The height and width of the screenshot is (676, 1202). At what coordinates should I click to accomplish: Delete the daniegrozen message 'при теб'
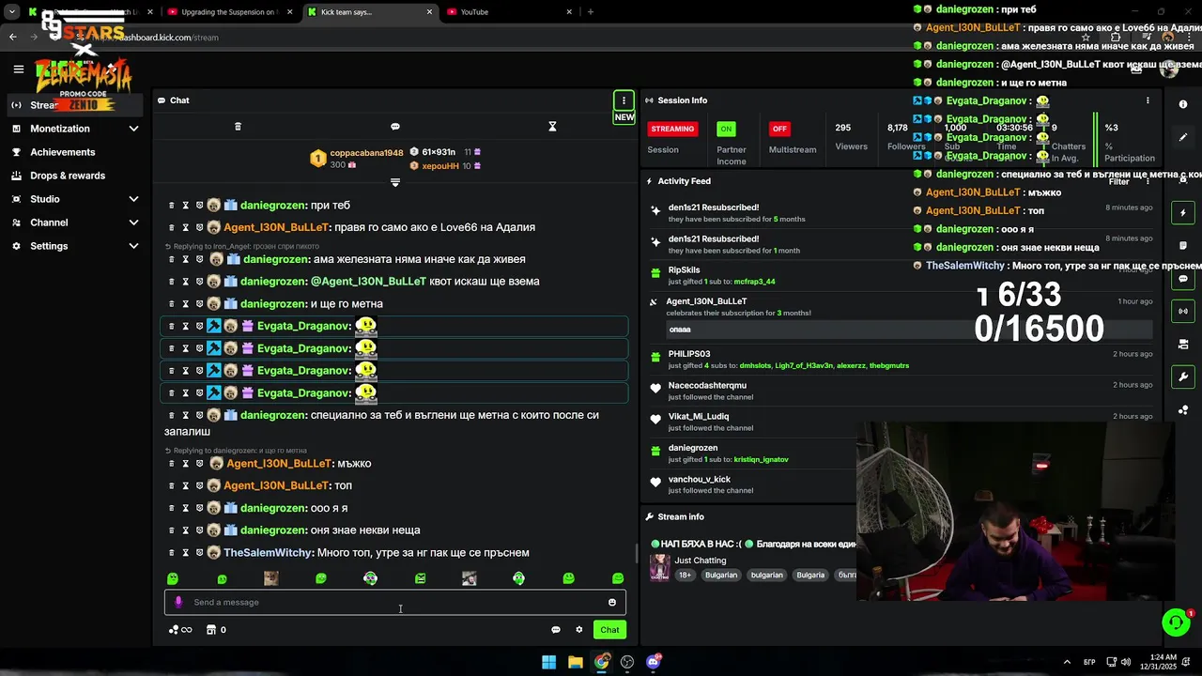point(171,205)
